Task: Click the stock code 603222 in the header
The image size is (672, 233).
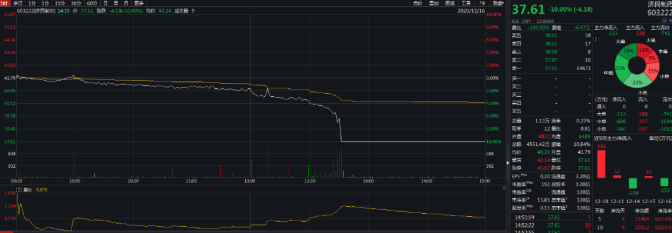Action: coord(660,13)
